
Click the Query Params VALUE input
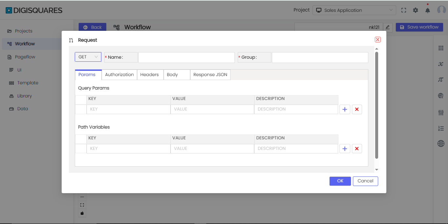212,109
